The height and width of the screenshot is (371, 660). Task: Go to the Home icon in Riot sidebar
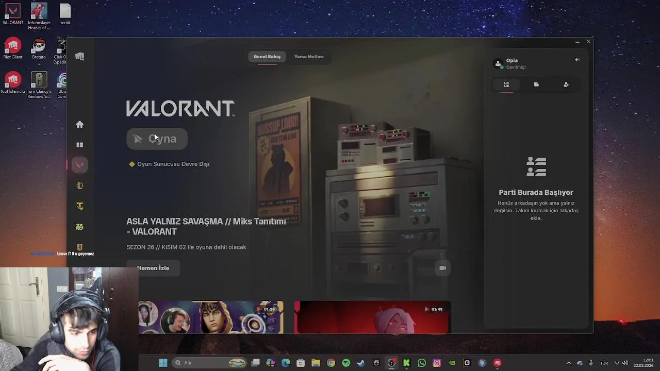pyautogui.click(x=79, y=124)
